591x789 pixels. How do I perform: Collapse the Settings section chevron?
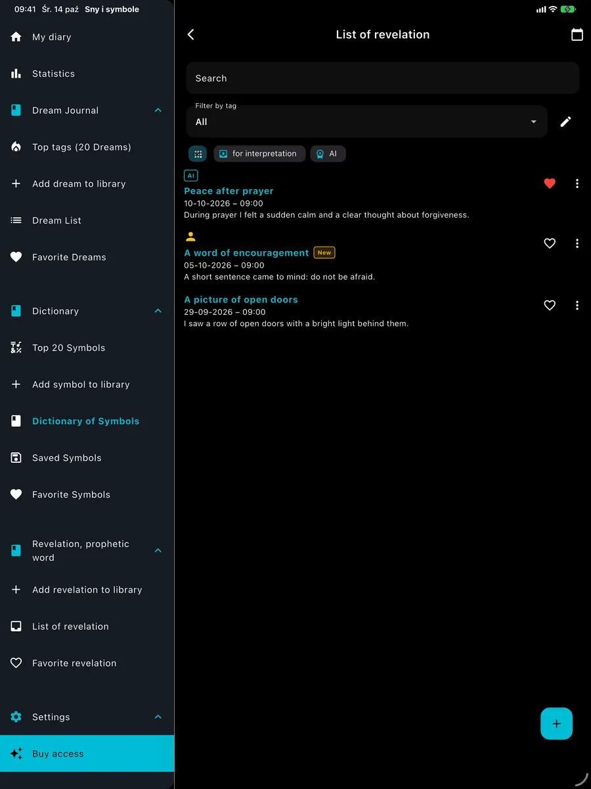[x=158, y=717]
